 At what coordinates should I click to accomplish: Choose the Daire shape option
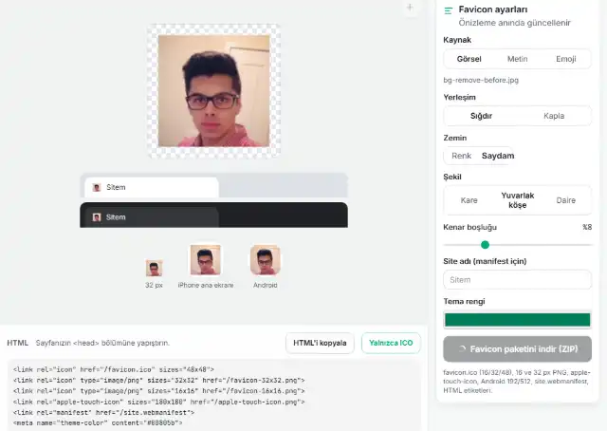click(x=566, y=200)
